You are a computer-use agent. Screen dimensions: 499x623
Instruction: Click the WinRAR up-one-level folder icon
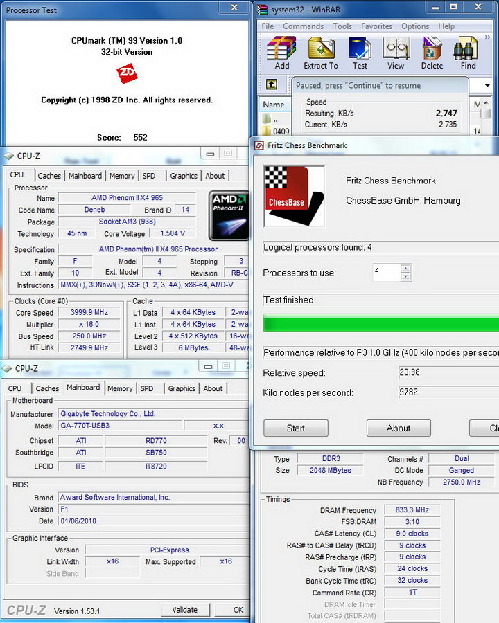272,84
